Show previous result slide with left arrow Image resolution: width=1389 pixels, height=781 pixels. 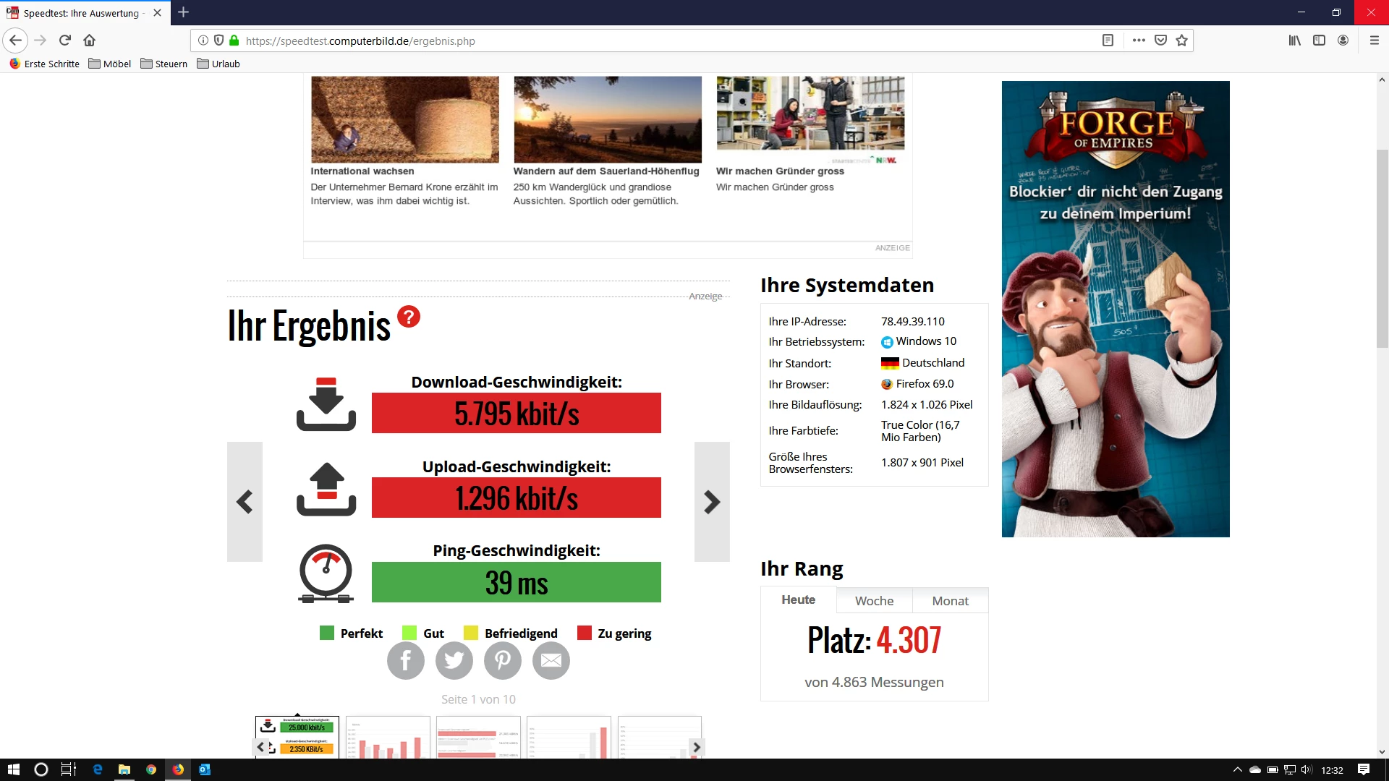245,502
